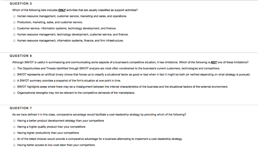Click the QUESTION 6 heading
258x157 pixels.
click(x=21, y=56)
